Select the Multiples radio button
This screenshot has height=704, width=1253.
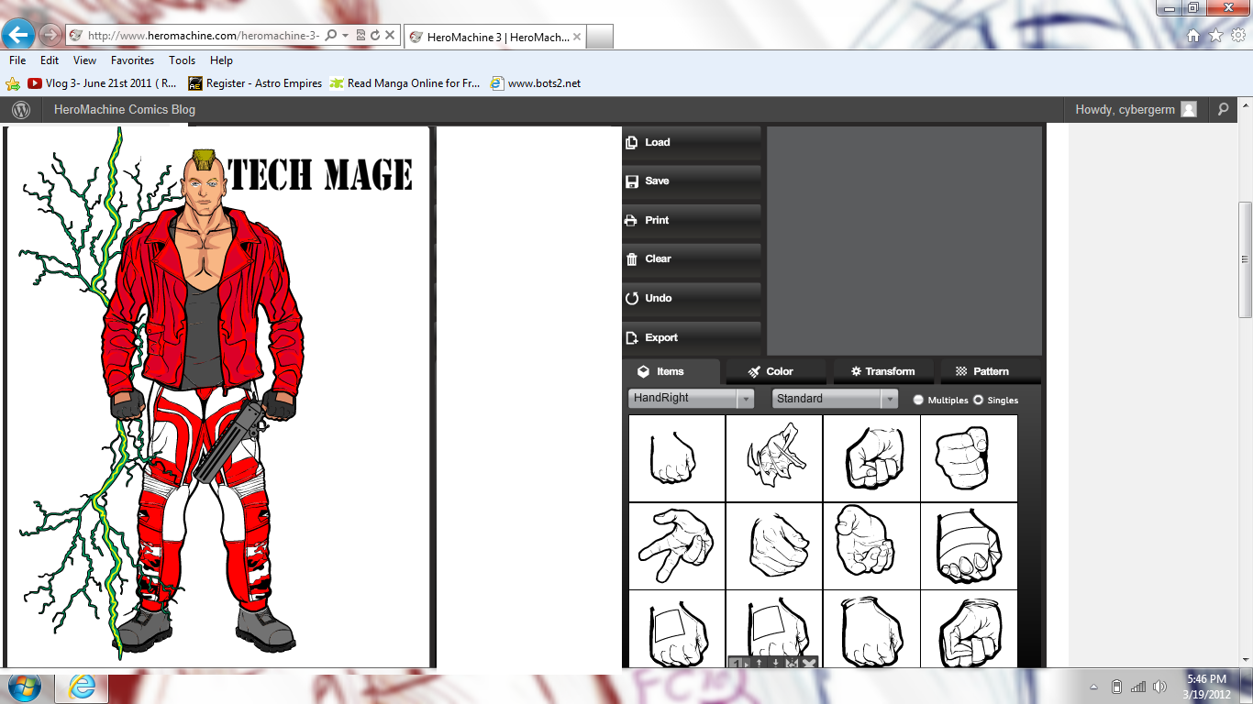(x=918, y=400)
